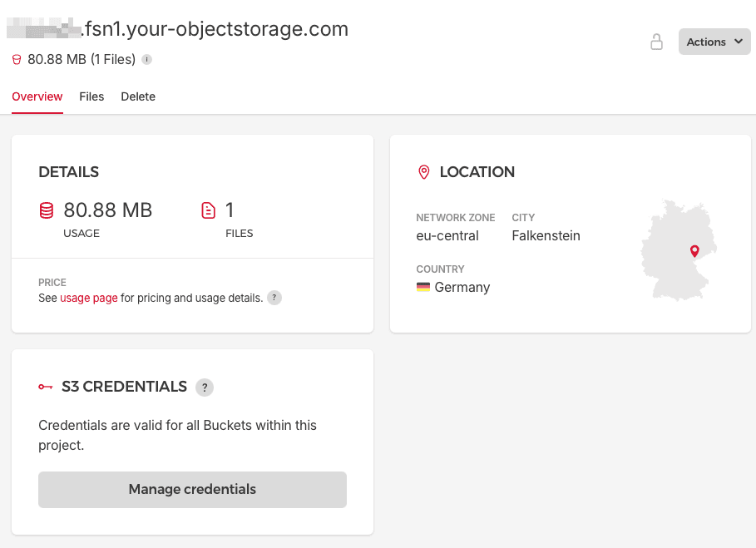
Task: Open the Delete tab
Action: click(138, 96)
